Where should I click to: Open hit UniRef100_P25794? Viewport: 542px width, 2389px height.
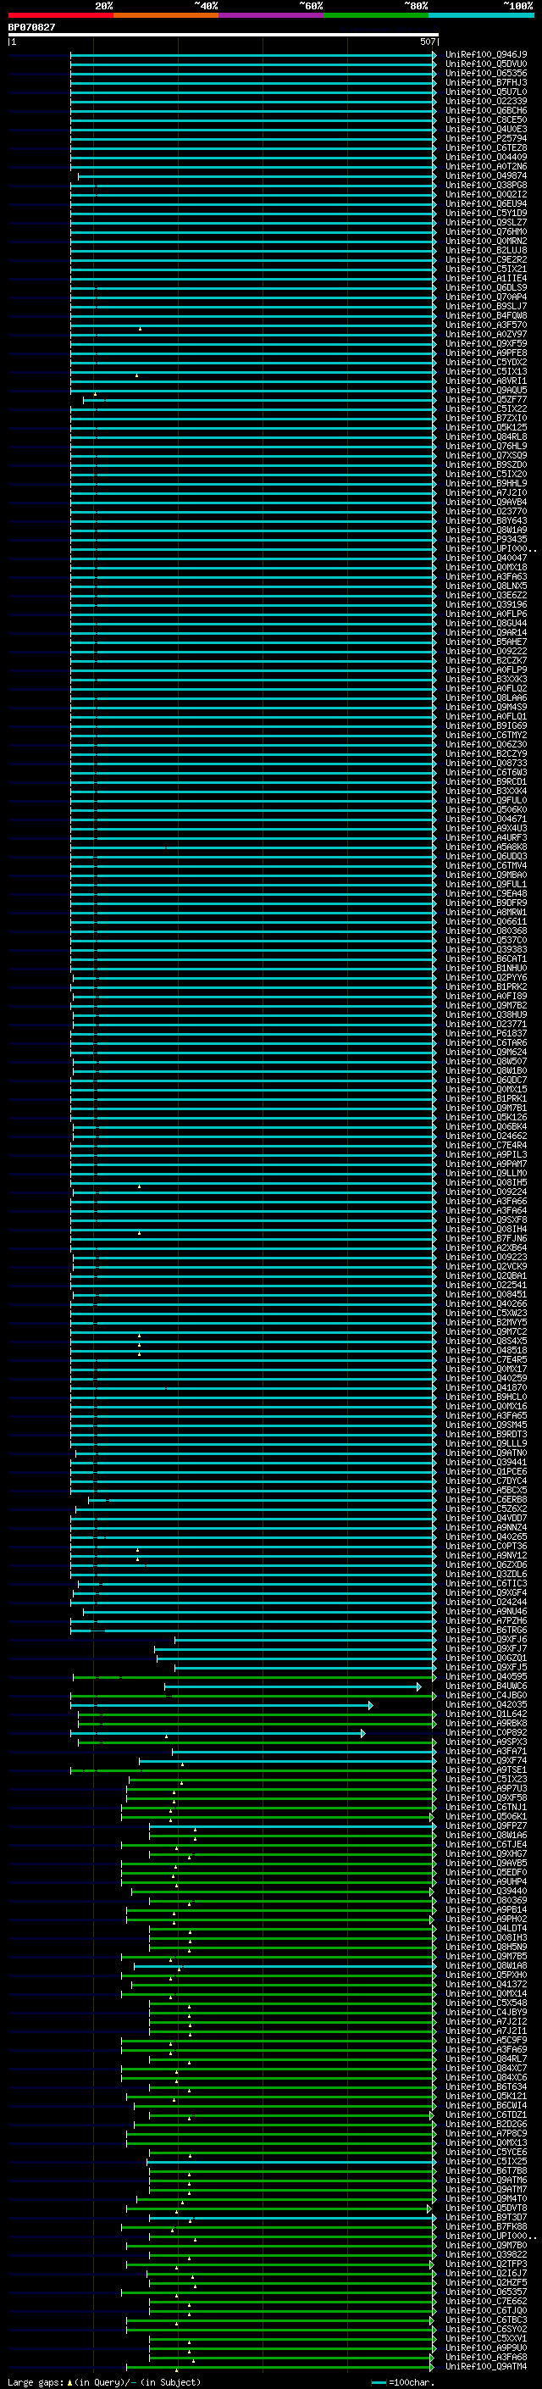pyautogui.click(x=485, y=138)
